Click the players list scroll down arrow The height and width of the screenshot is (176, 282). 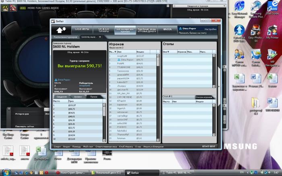[158, 140]
